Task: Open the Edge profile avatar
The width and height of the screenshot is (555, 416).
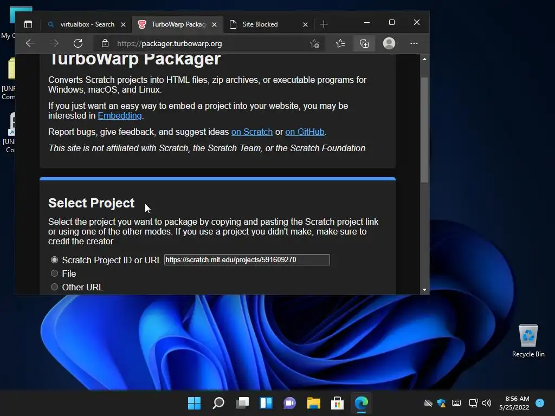Action: click(x=389, y=43)
